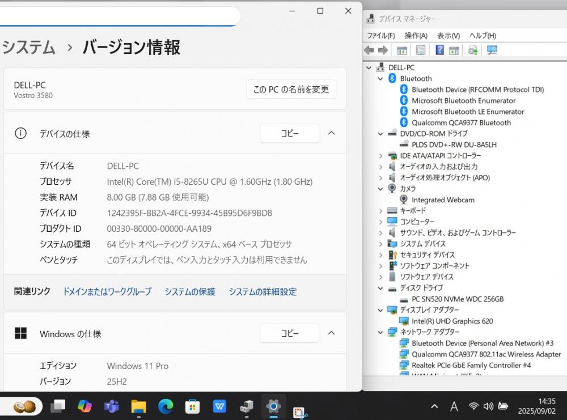Launch Microsoft Edge from the taskbar

pyautogui.click(x=166, y=406)
